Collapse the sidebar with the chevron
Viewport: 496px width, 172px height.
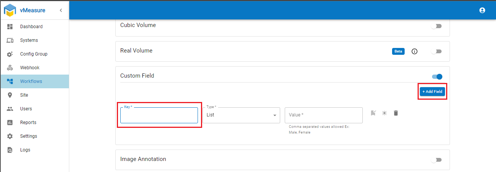(x=61, y=10)
